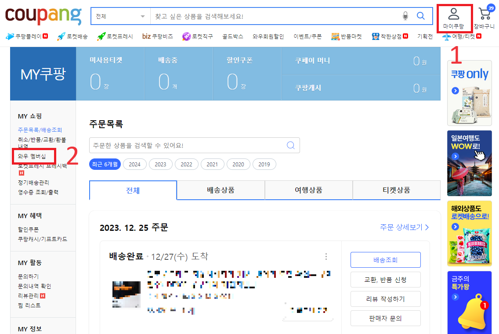
Task: Open the order's three-dot menu
Action: click(326, 257)
